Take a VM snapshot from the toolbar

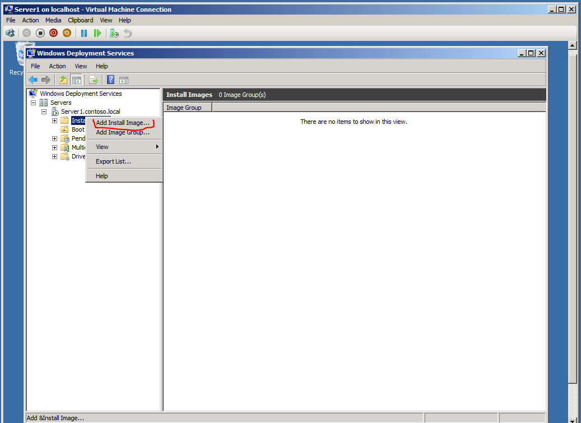(x=114, y=34)
